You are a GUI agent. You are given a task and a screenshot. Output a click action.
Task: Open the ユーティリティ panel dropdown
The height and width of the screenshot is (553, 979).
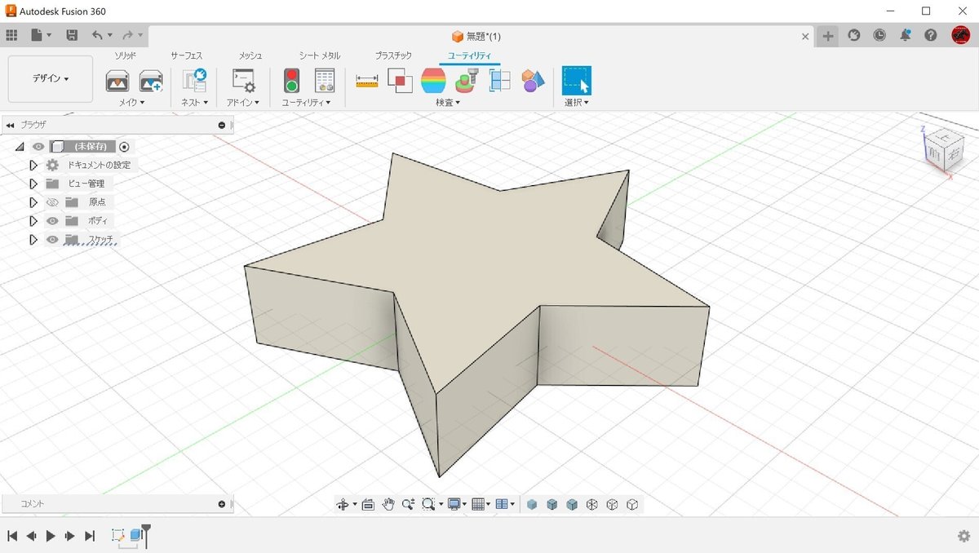[x=306, y=103]
